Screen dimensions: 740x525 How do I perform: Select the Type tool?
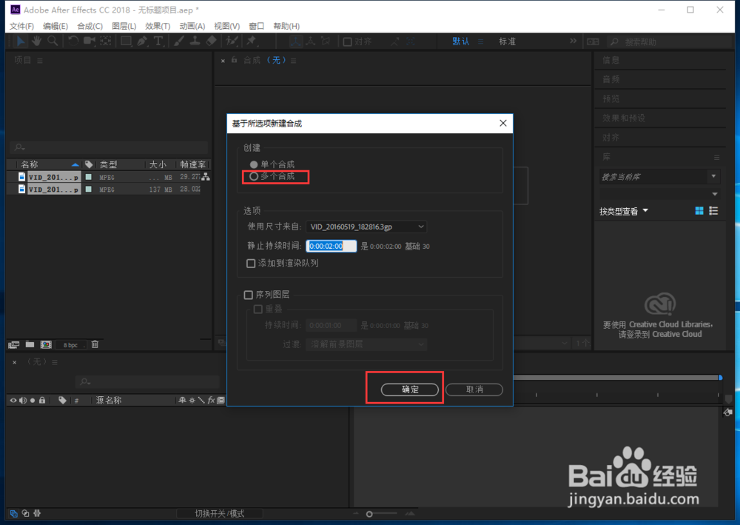click(x=157, y=41)
